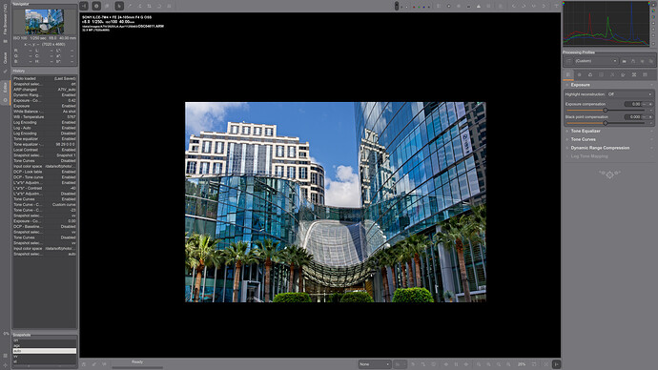Open the Processing Profiles (Custom) dropdown

[595, 61]
